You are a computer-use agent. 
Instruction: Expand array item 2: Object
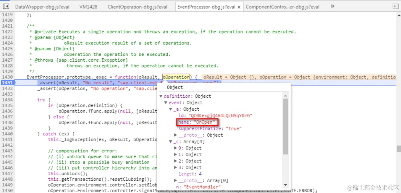point(176,161)
